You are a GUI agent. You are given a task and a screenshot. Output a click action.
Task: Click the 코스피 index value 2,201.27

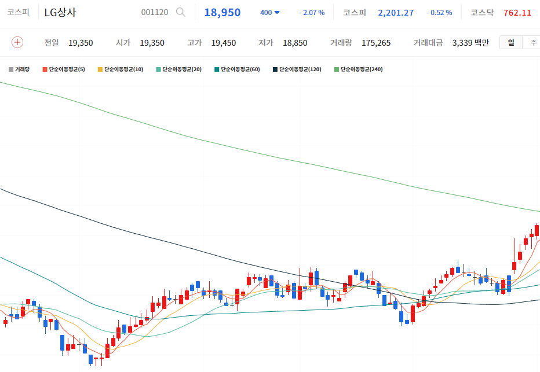pos(396,13)
